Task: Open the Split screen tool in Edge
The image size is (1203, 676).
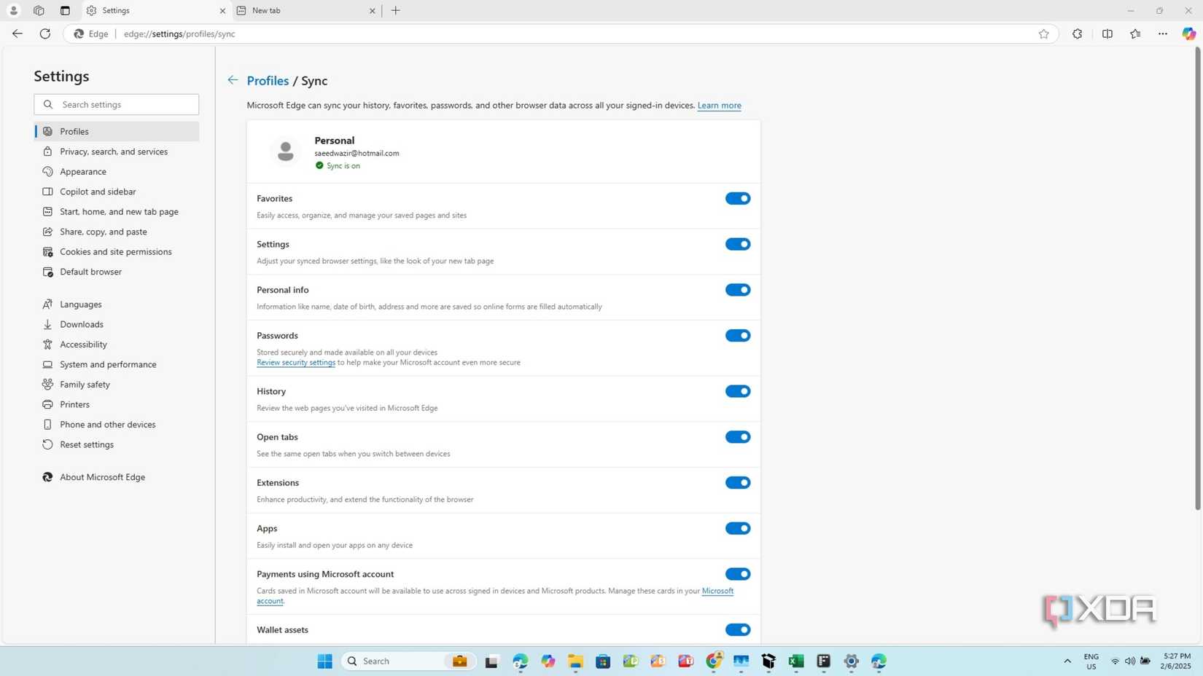Action: click(x=1107, y=34)
